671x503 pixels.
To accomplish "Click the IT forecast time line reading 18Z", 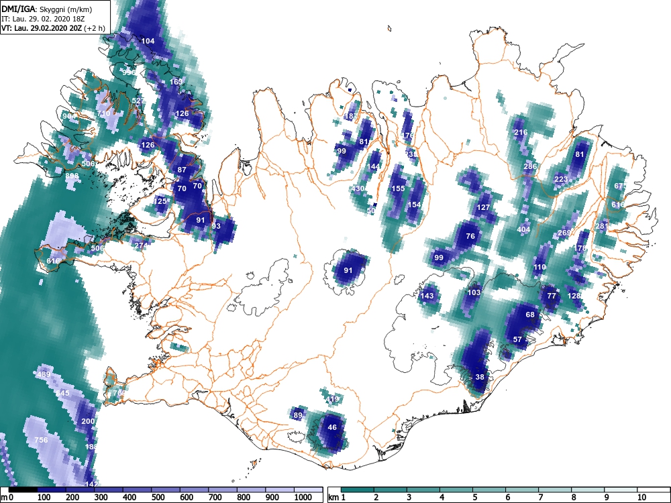I will tap(44, 19).
